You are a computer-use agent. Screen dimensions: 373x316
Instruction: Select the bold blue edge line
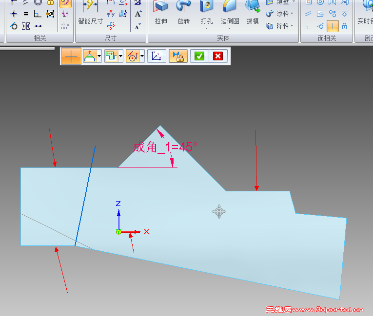[x=85, y=196]
